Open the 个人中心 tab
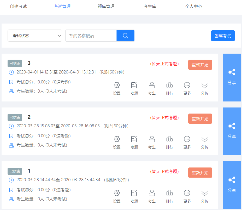 pyautogui.click(x=194, y=7)
